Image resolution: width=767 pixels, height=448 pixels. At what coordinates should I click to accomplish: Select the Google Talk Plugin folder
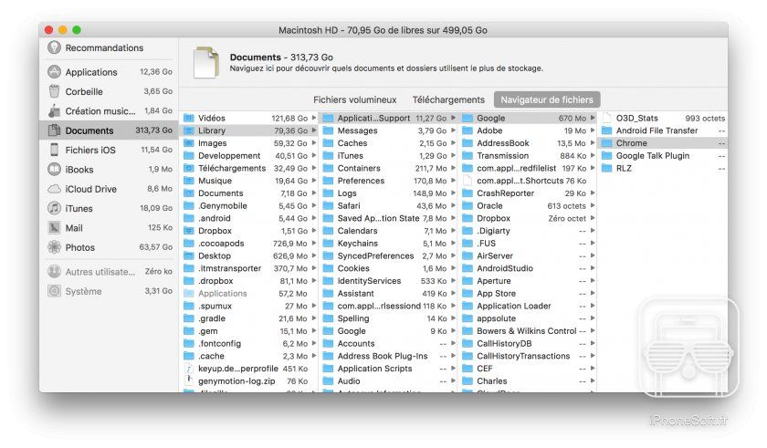pos(663,156)
